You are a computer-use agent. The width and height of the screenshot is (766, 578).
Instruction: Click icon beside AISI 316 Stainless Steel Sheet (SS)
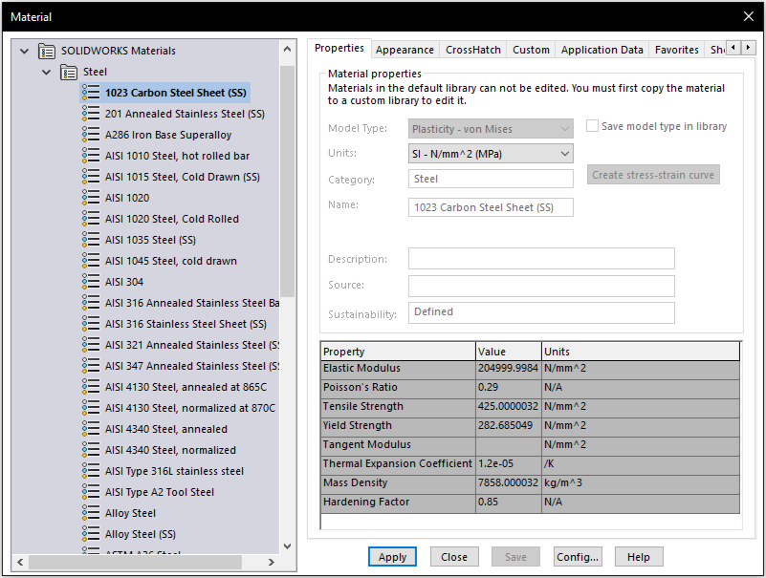(91, 324)
